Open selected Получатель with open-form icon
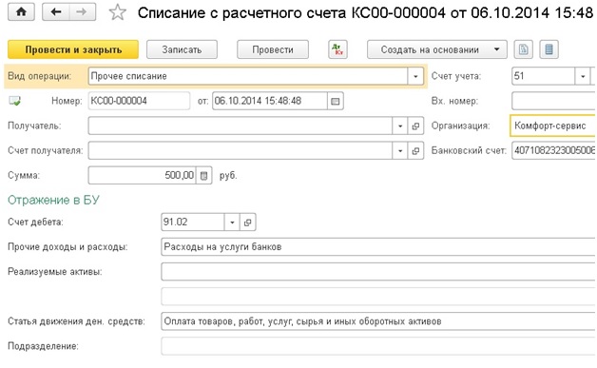 click(415, 126)
